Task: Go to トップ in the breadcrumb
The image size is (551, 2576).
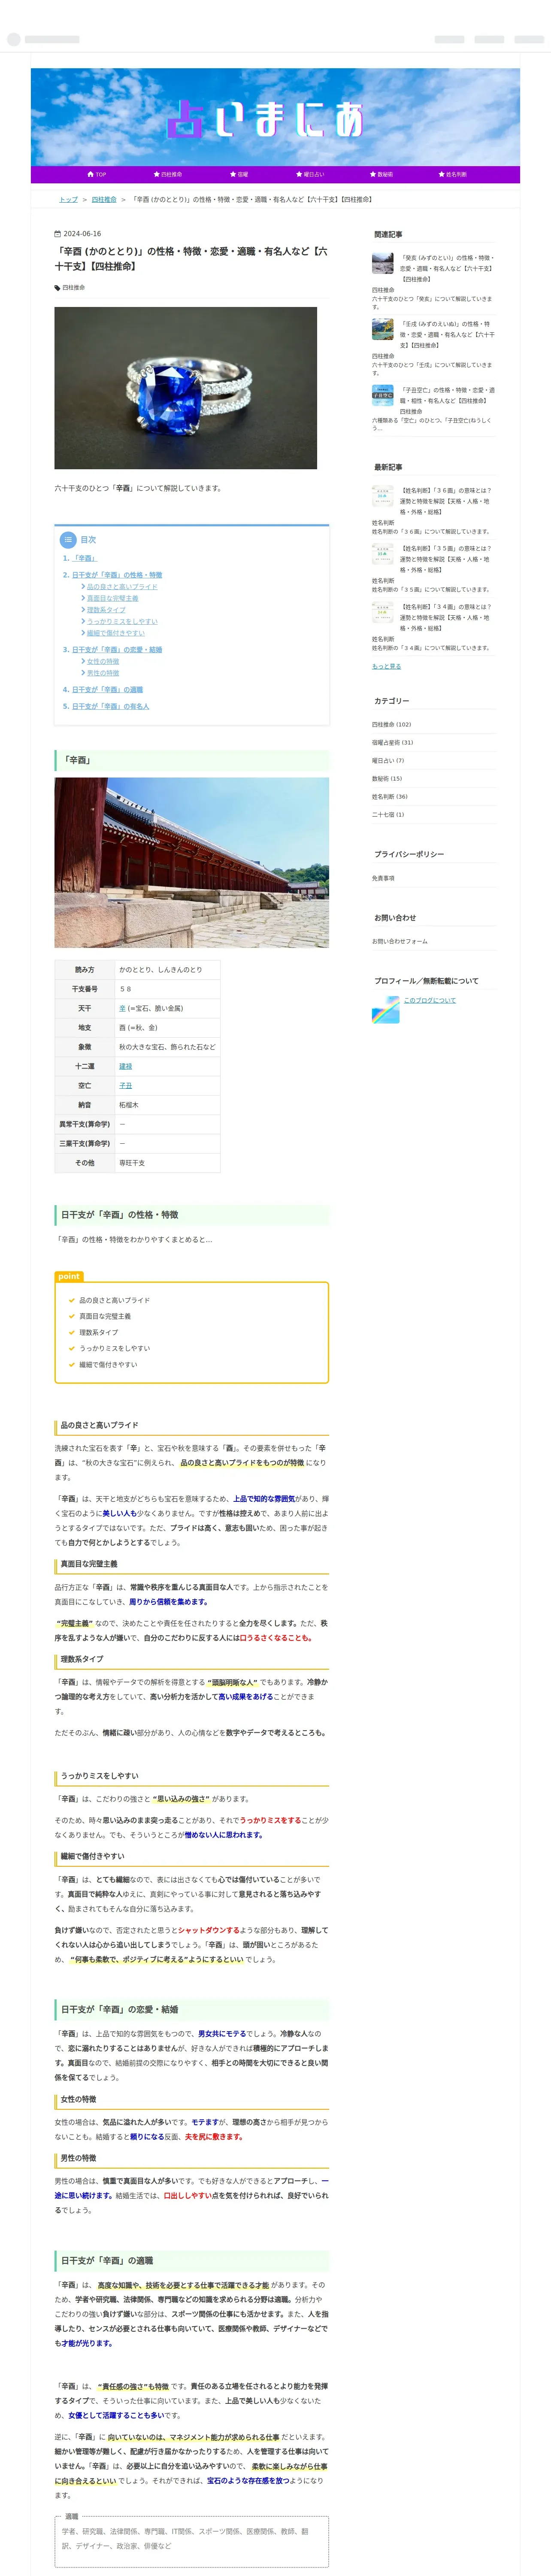Action: pyautogui.click(x=68, y=199)
